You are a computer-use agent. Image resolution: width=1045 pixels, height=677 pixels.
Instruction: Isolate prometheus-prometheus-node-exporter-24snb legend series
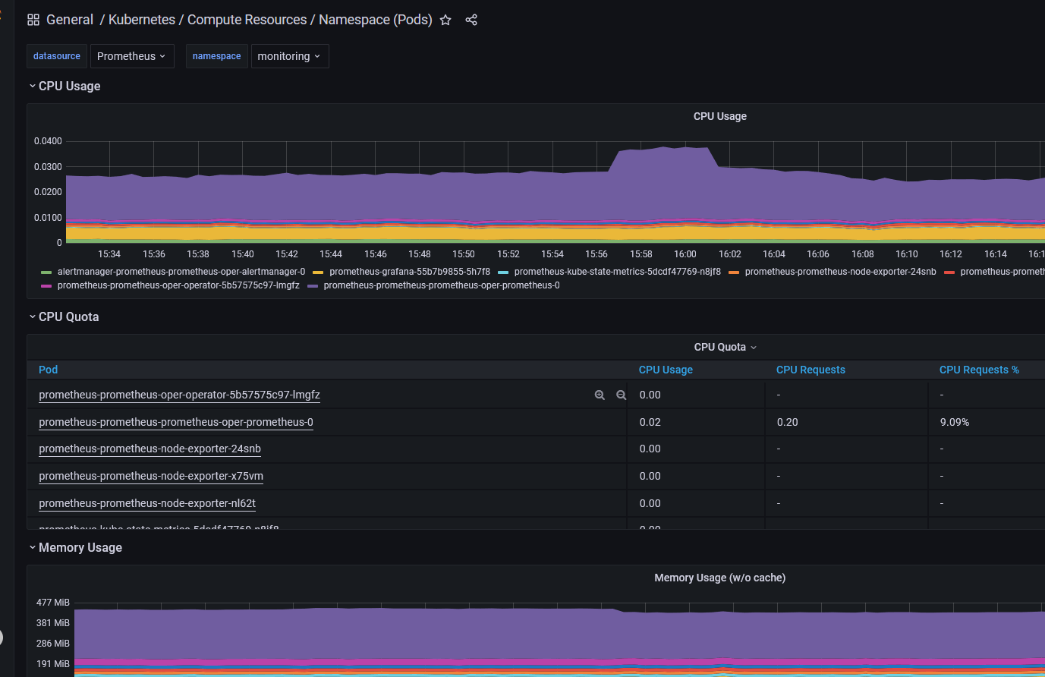click(841, 272)
